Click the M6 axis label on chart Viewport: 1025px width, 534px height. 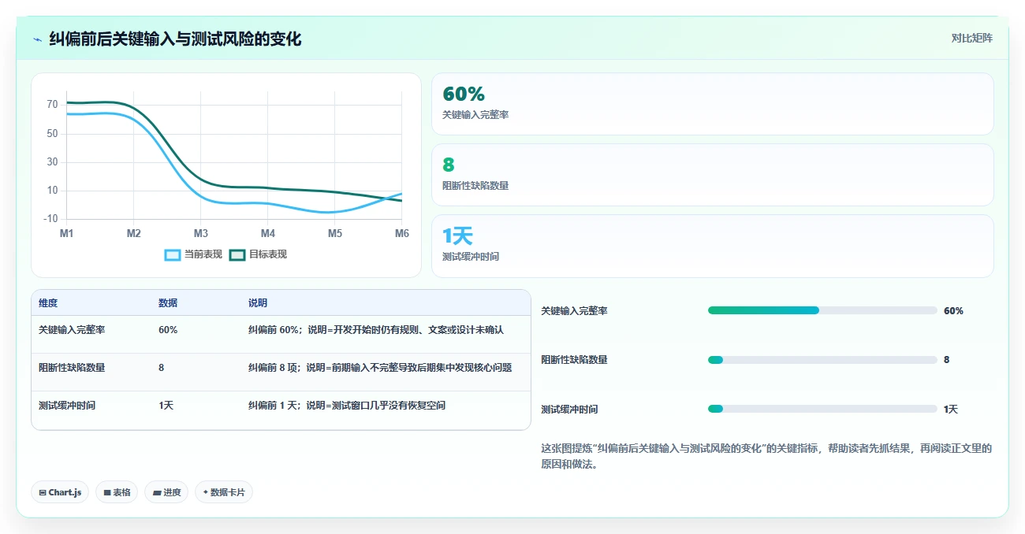(x=402, y=234)
